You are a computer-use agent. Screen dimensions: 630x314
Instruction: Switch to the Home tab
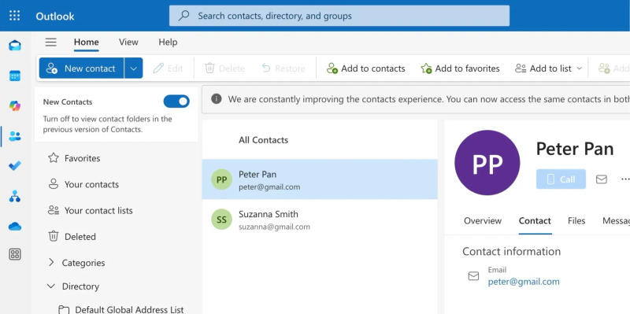pos(86,42)
